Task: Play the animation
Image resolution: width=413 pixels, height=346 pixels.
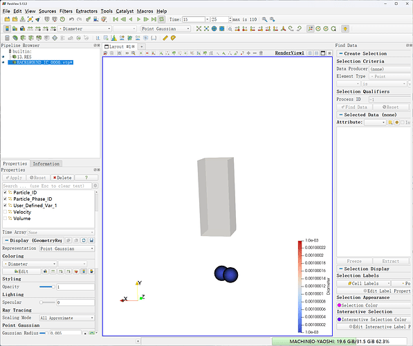Action: (138, 19)
